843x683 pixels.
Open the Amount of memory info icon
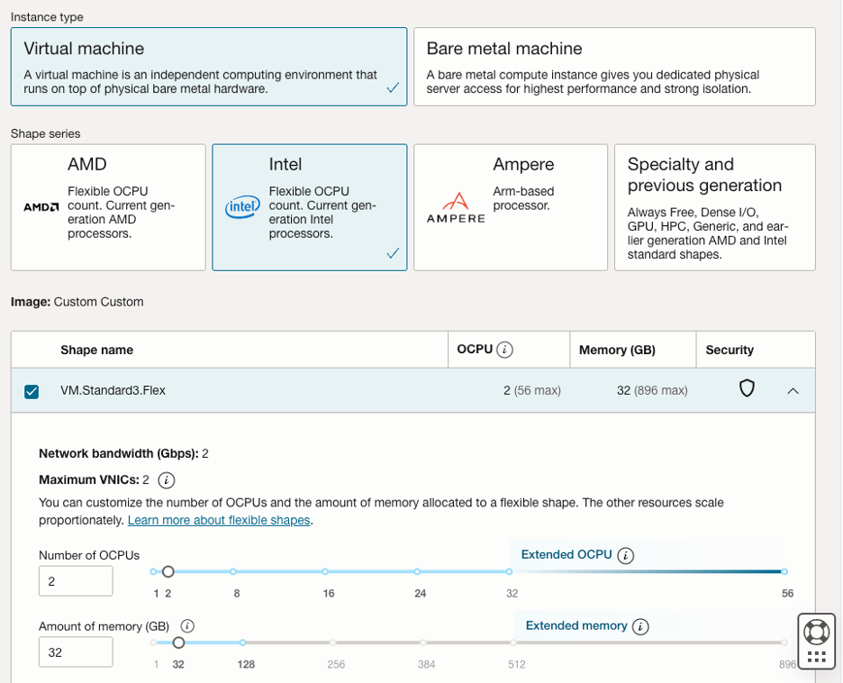click(x=186, y=625)
